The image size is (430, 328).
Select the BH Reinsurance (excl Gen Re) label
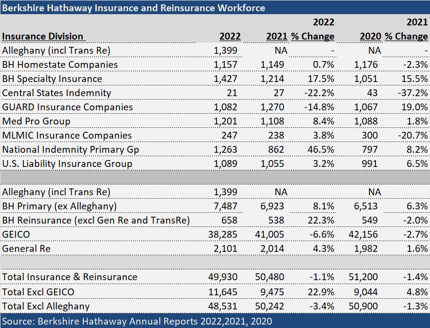pos(96,220)
